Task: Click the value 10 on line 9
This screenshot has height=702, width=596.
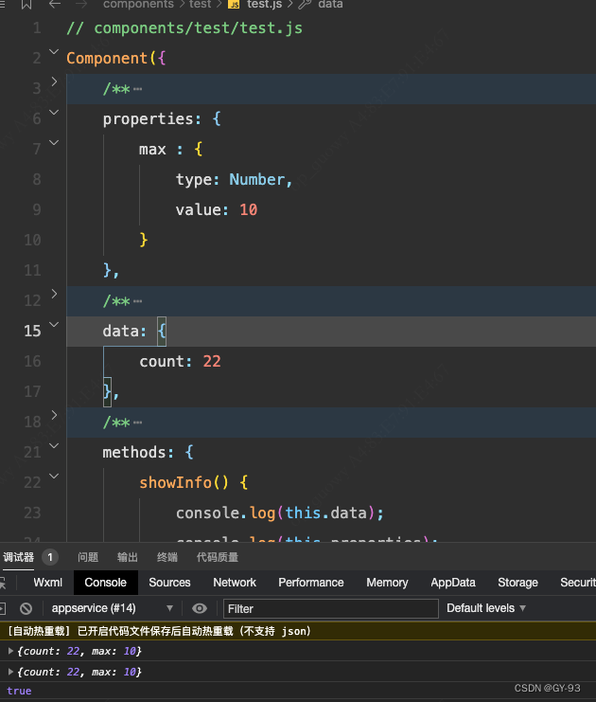Action: [248, 210]
